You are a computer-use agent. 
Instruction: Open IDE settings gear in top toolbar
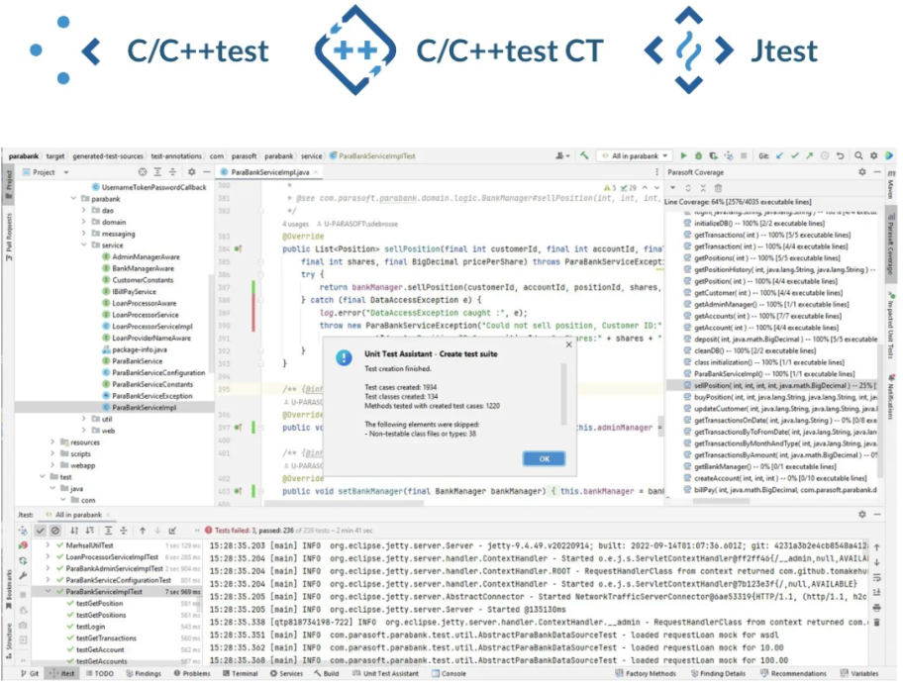[x=873, y=155]
